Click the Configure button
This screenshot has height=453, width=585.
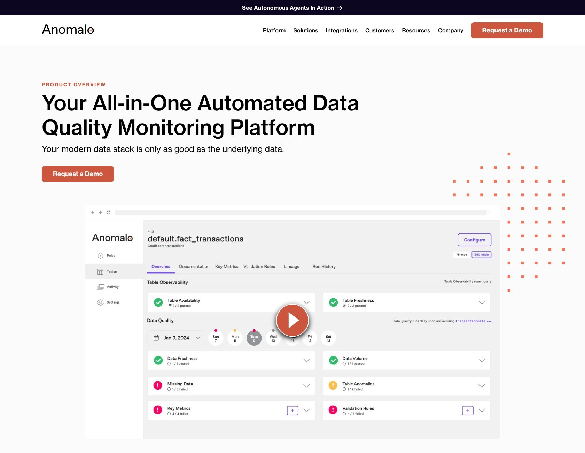(474, 240)
